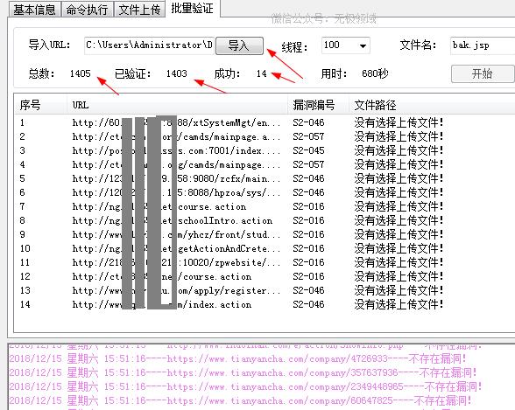
Task: Select row 8 URL ending schoolIntro.action
Action: [x=173, y=220]
